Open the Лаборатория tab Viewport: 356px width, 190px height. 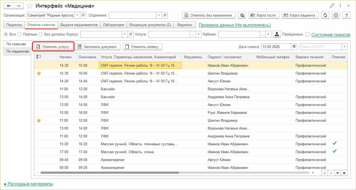[113, 25]
